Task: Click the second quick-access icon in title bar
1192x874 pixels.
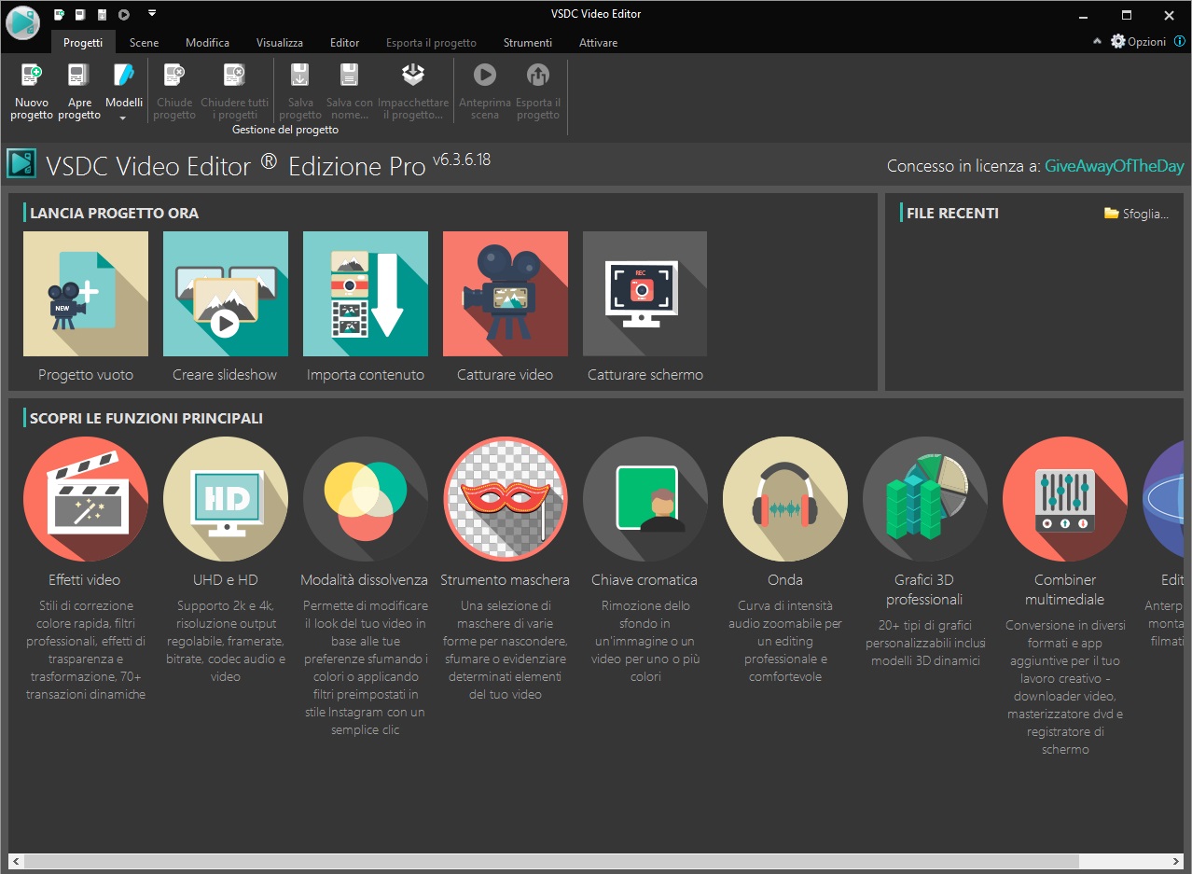Action: tap(81, 14)
